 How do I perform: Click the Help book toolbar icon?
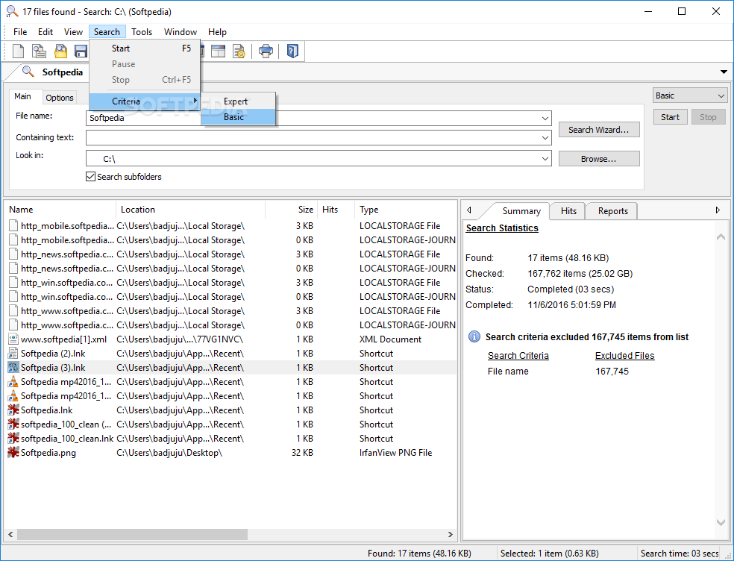[x=292, y=51]
